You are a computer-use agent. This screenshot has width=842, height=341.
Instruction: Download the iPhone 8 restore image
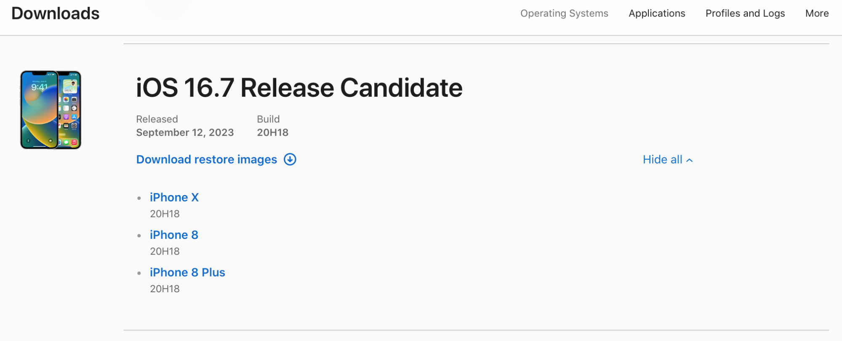[x=174, y=235]
